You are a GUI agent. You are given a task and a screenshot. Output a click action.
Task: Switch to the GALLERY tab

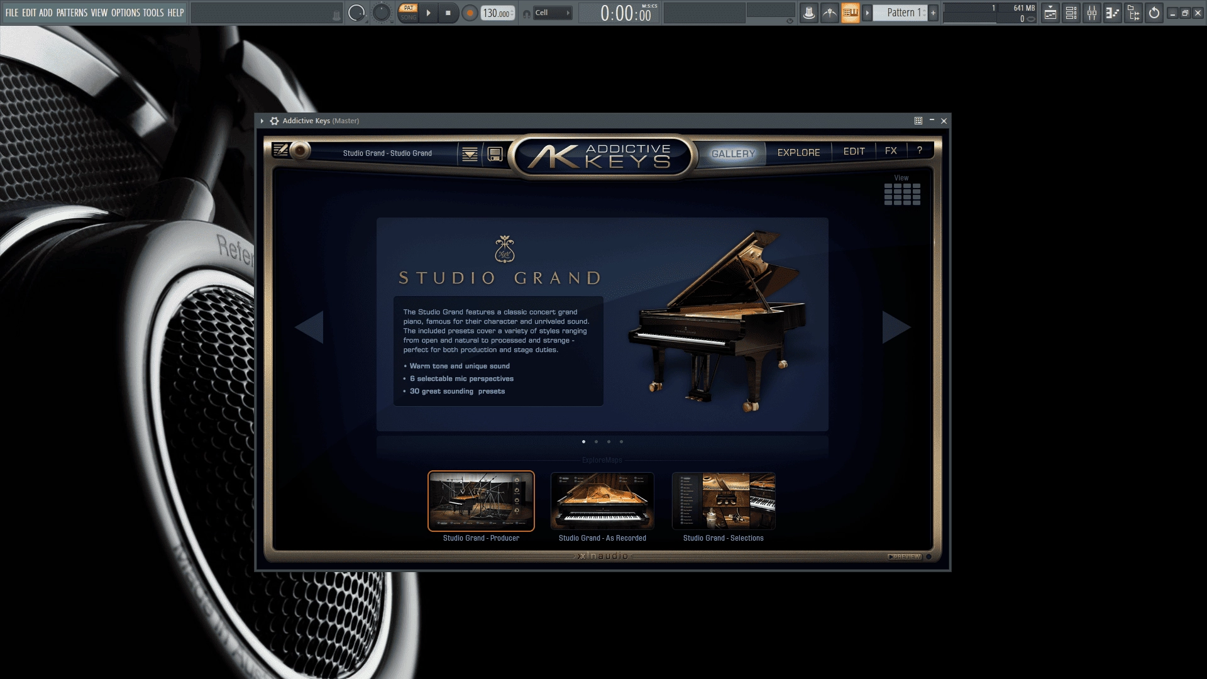click(x=733, y=153)
